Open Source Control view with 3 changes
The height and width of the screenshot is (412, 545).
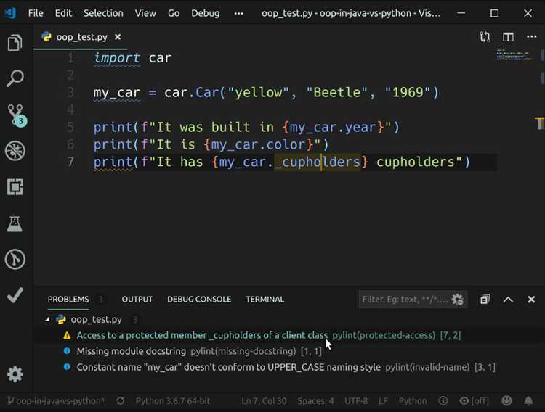16,115
